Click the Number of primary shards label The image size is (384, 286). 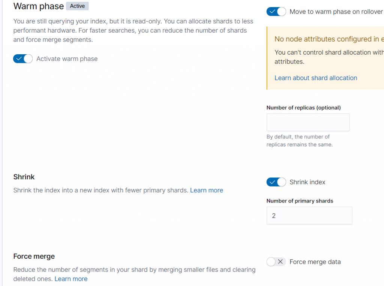tap(300, 201)
